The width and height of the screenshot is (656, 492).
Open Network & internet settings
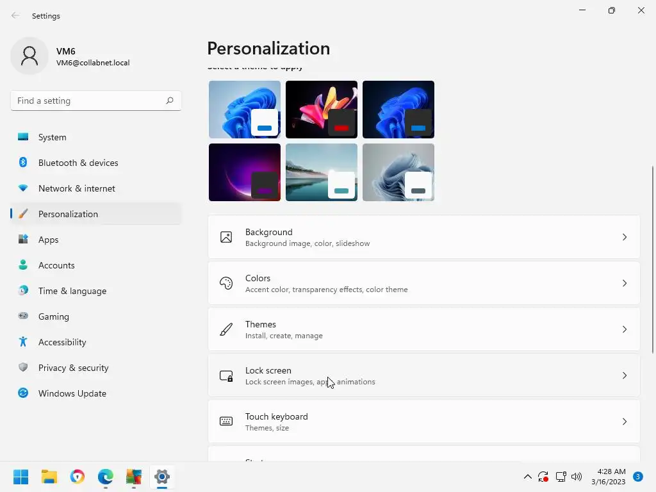(x=96, y=188)
